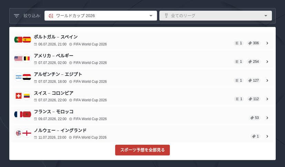Click FIFA World Cup 2026 label under フランス – モロッコ
The width and height of the screenshot is (285, 167).
(90, 119)
